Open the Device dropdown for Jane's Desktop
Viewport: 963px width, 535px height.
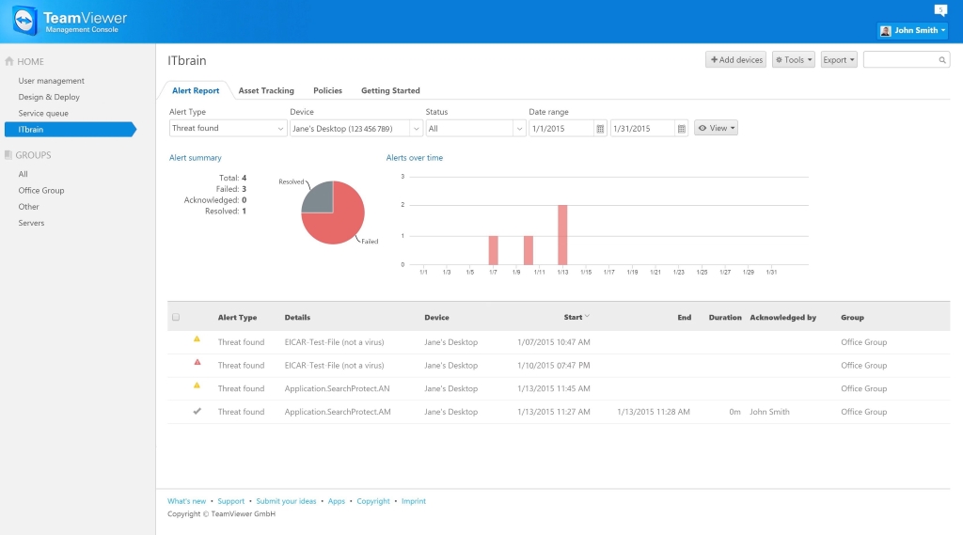[356, 129]
